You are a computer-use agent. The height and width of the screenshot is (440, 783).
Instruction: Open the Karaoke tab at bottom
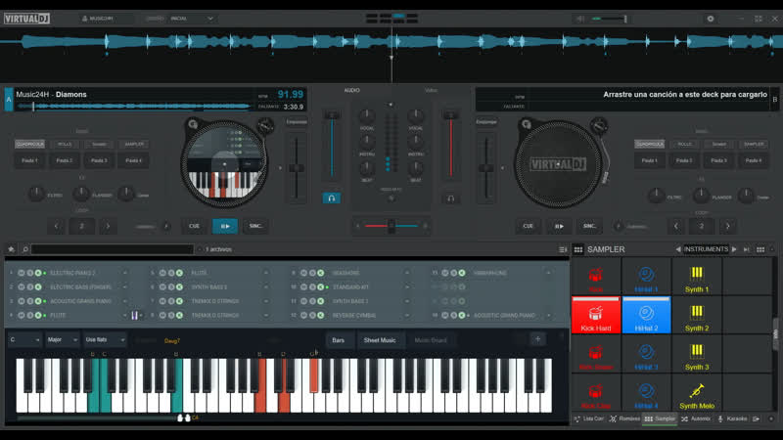[x=732, y=419]
